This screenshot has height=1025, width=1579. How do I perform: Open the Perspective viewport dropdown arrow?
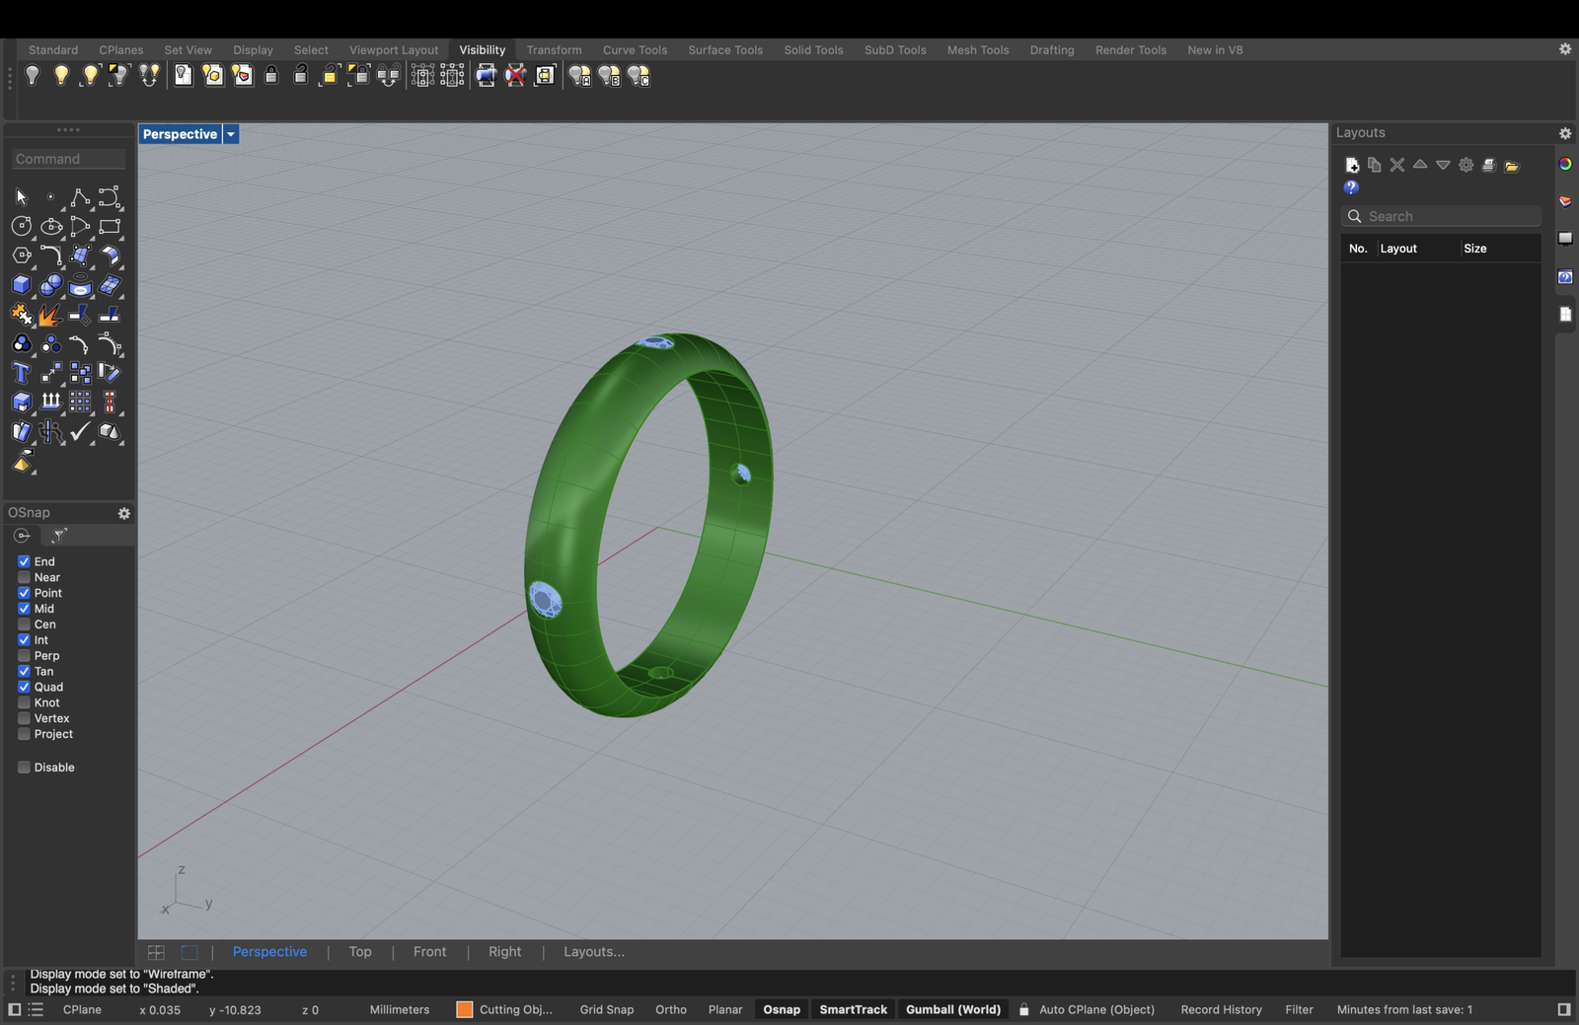coord(231,134)
